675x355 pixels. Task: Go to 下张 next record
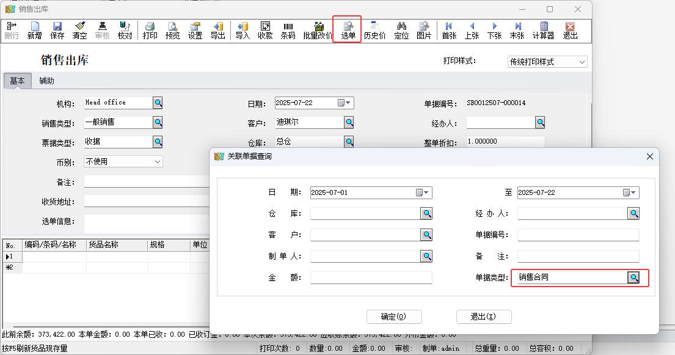pos(494,30)
